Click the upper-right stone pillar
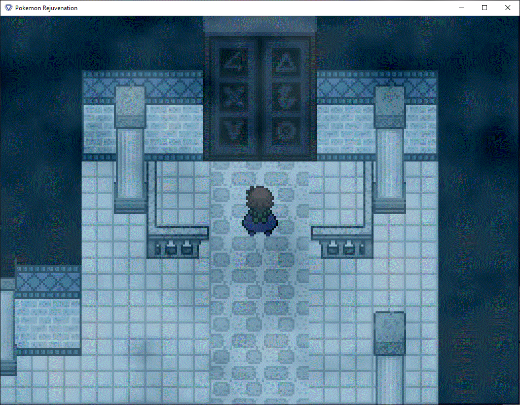The height and width of the screenshot is (405, 520). tap(390, 149)
